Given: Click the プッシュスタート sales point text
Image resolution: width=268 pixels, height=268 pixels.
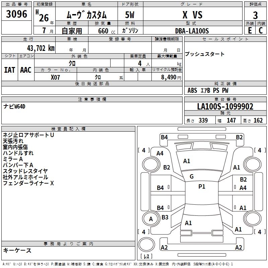Looking at the screenshot, I should (x=205, y=54).
